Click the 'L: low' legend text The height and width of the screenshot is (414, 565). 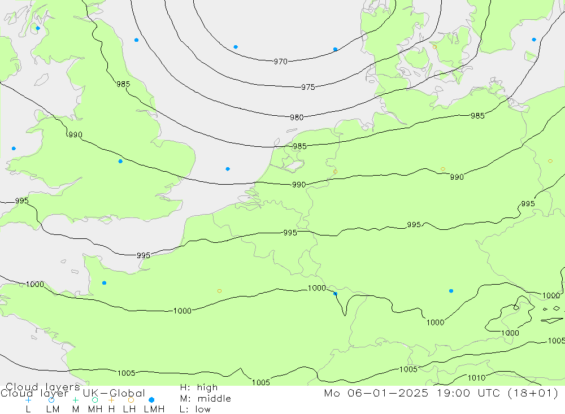coord(195,409)
